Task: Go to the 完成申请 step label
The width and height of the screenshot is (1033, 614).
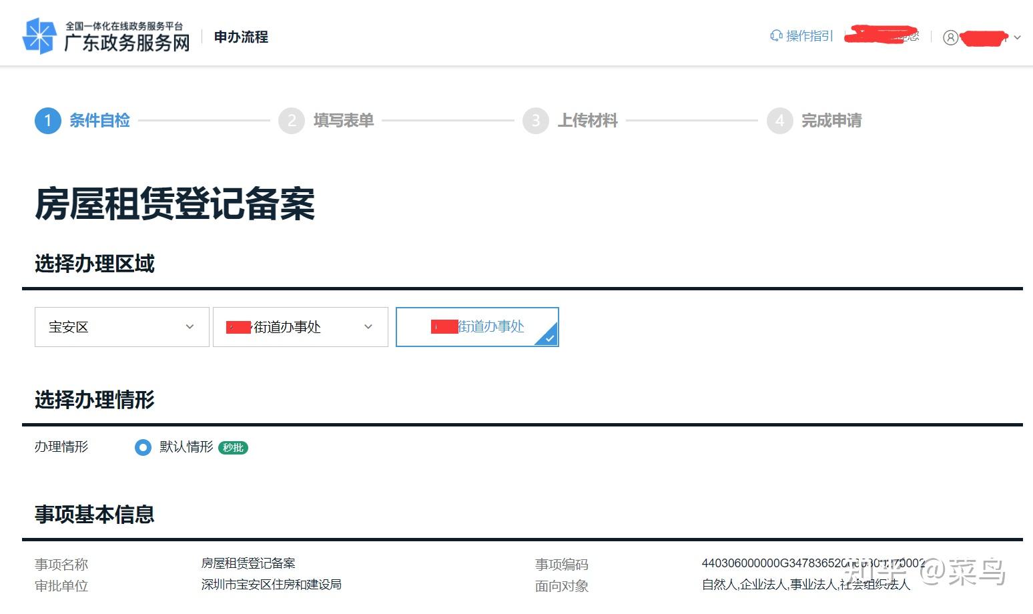Action: [831, 121]
